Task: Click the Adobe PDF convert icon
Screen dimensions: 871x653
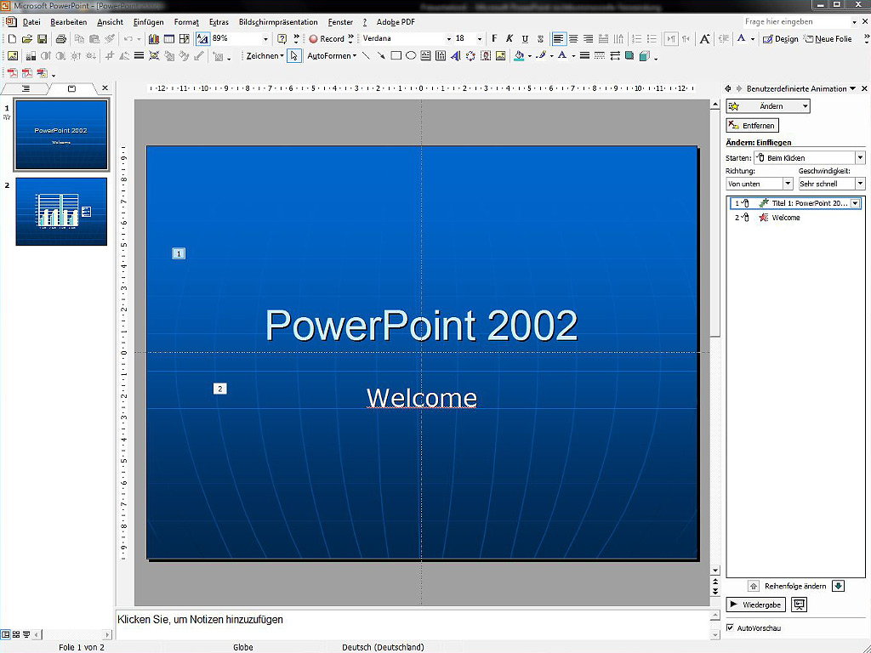Action: click(x=12, y=73)
